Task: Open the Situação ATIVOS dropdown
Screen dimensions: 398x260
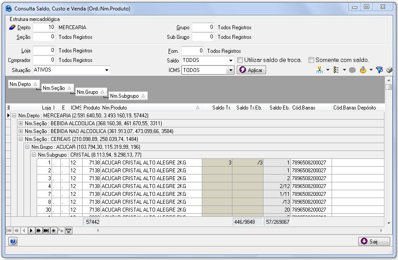Action: coord(107,70)
